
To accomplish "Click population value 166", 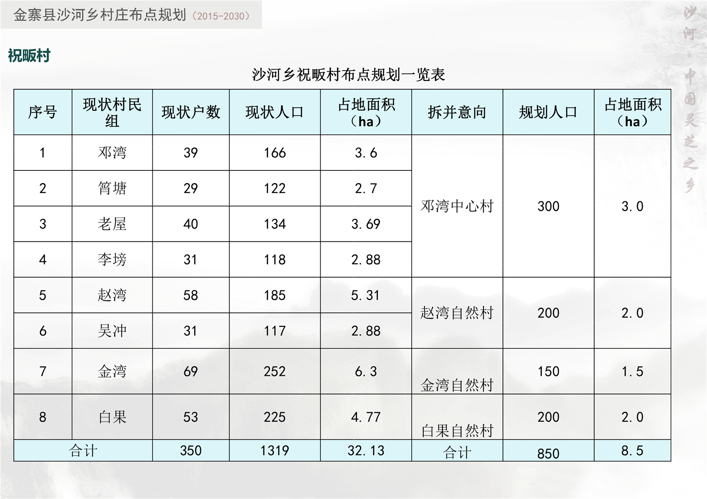I will (274, 153).
